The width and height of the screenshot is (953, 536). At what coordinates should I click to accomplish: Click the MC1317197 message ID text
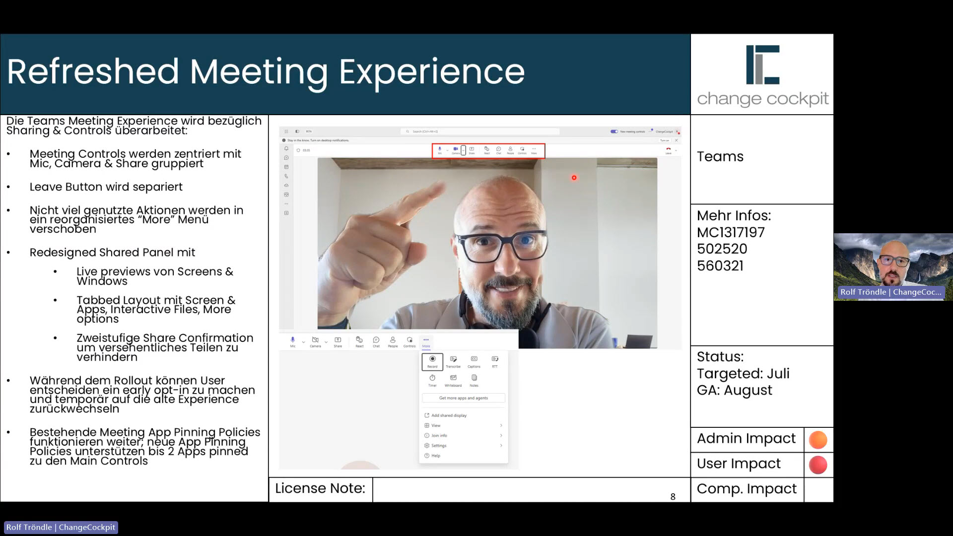click(x=731, y=232)
